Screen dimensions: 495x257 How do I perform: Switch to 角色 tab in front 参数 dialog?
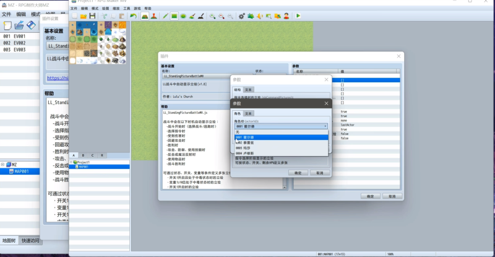pyautogui.click(x=238, y=113)
